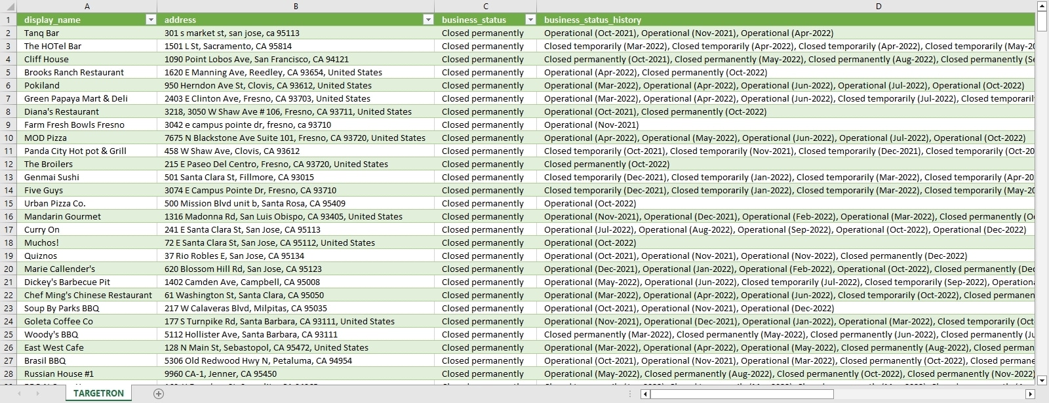Select the Dickey's Barbecue Pit cell
Image resolution: width=1049 pixels, height=403 pixels.
click(x=87, y=282)
